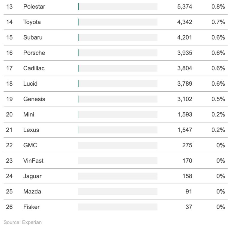Click the Jaguar row label
This screenshot has width=230, height=227.
click(32, 176)
